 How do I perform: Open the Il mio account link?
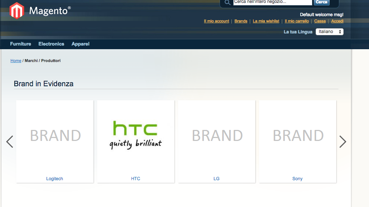[x=216, y=21]
